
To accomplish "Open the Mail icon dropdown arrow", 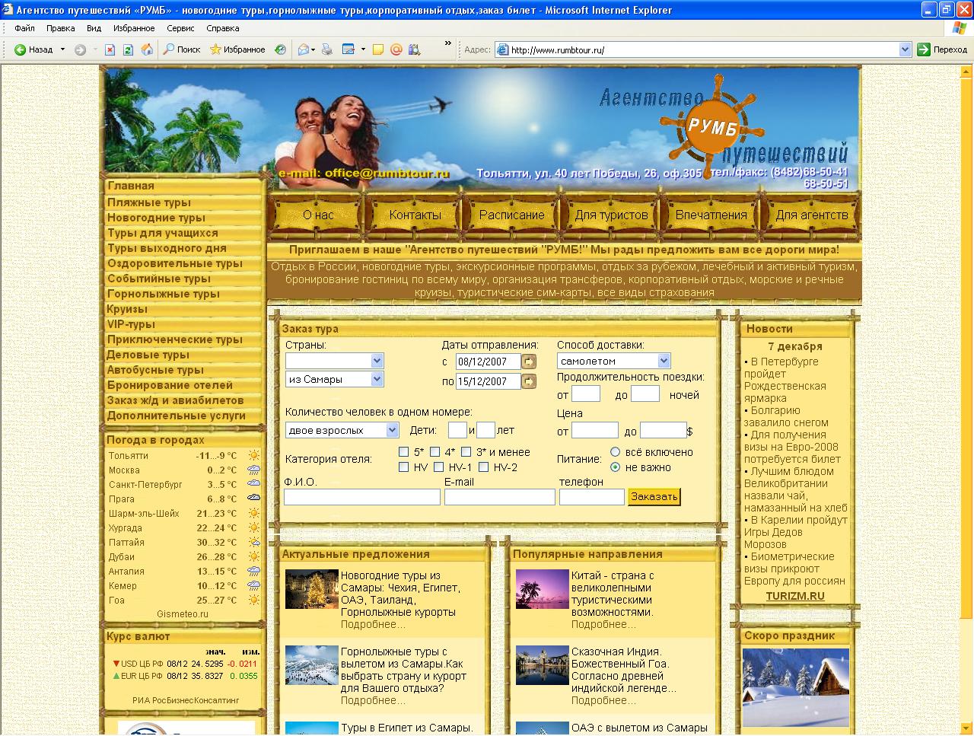I will tap(313, 49).
